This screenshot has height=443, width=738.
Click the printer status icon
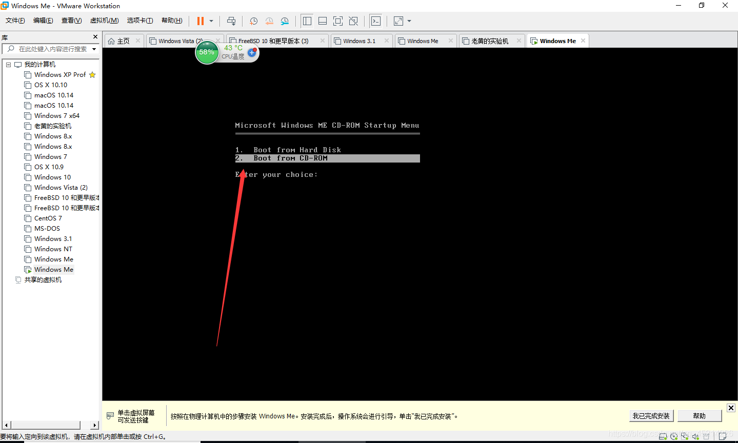706,437
